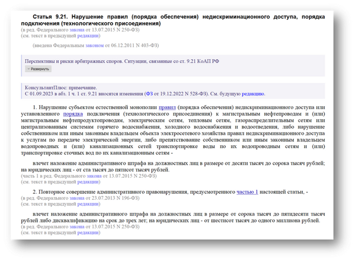Click the small arrow icon on Развернуть
355x261 pixels.
pyautogui.click(x=28, y=69)
